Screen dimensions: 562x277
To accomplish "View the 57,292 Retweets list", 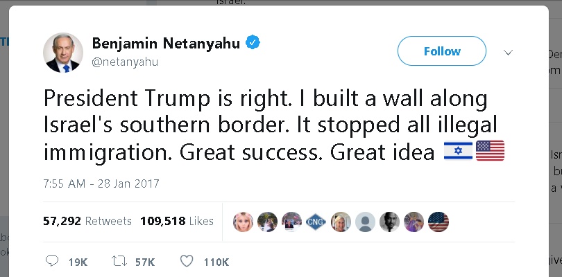I will point(87,222).
